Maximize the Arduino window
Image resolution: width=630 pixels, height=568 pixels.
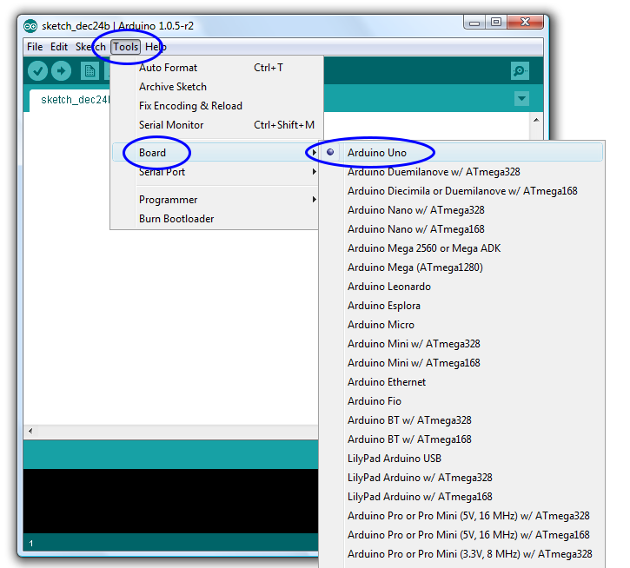[x=496, y=23]
